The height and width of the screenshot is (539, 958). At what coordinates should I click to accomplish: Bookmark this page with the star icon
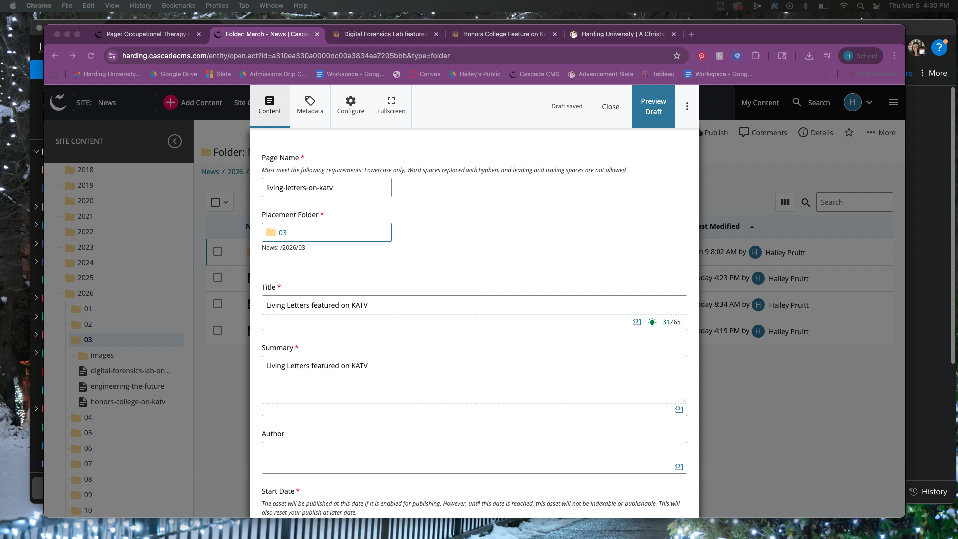coord(676,56)
